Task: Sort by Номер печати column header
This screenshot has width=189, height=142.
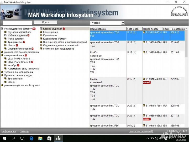Action: click(153, 29)
